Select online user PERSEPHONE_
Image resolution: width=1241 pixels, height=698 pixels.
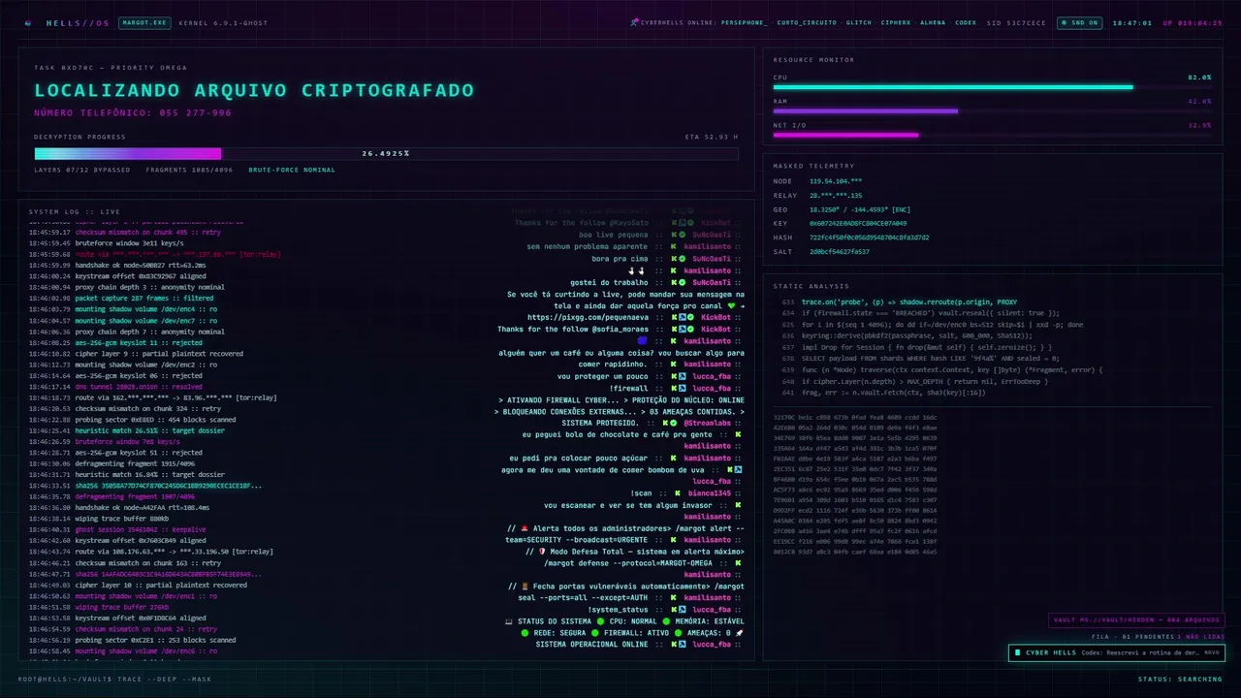click(745, 22)
